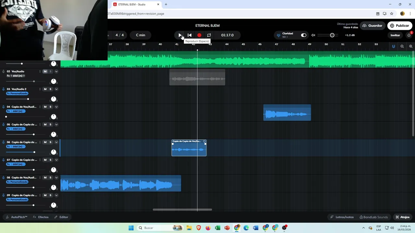Zoom out the timeline
The height and width of the screenshot is (233, 415).
point(402,46)
